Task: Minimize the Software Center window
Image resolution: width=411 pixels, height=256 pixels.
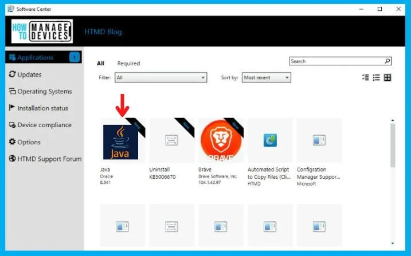Action: 361,9
